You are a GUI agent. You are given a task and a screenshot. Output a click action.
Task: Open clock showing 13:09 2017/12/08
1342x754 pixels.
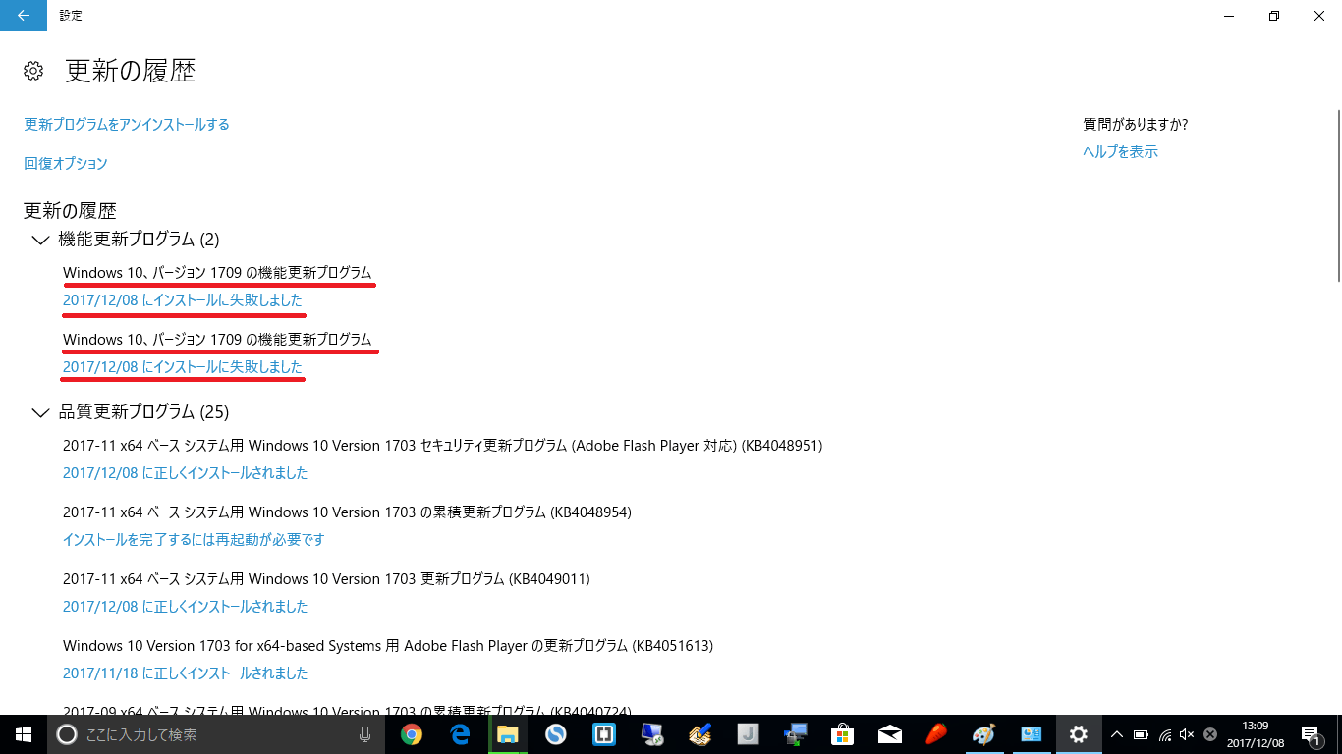(1256, 734)
